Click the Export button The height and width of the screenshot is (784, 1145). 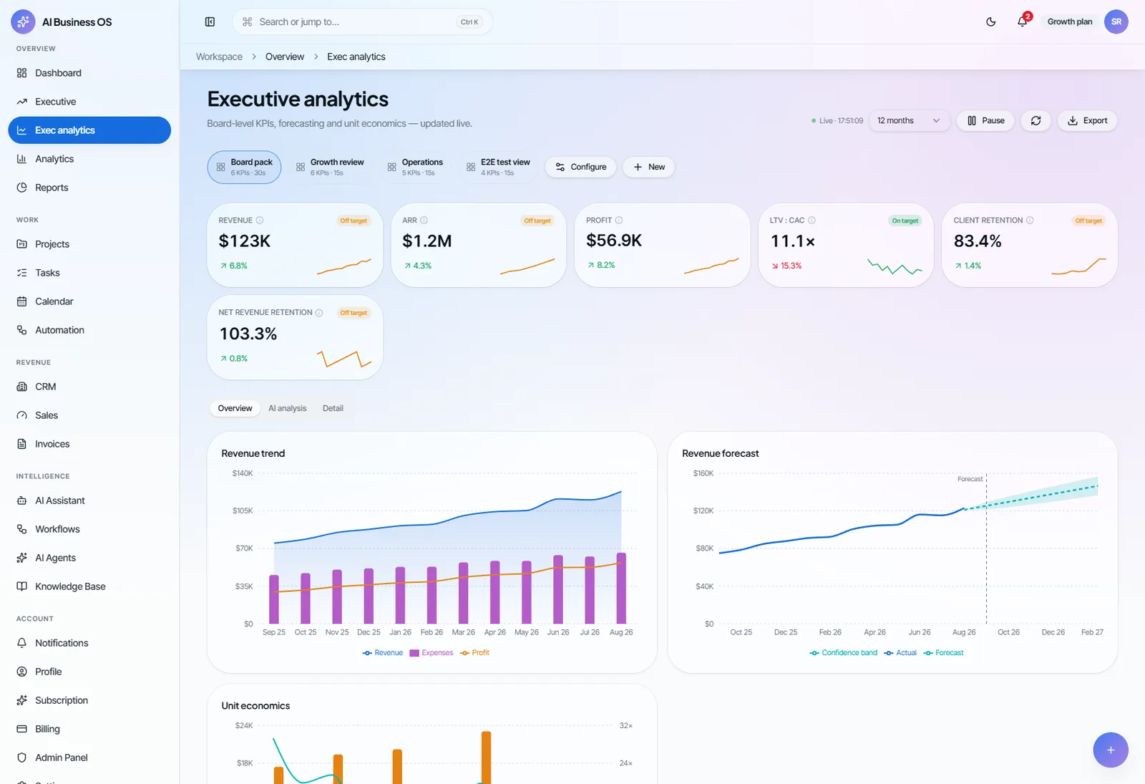pyautogui.click(x=1087, y=120)
